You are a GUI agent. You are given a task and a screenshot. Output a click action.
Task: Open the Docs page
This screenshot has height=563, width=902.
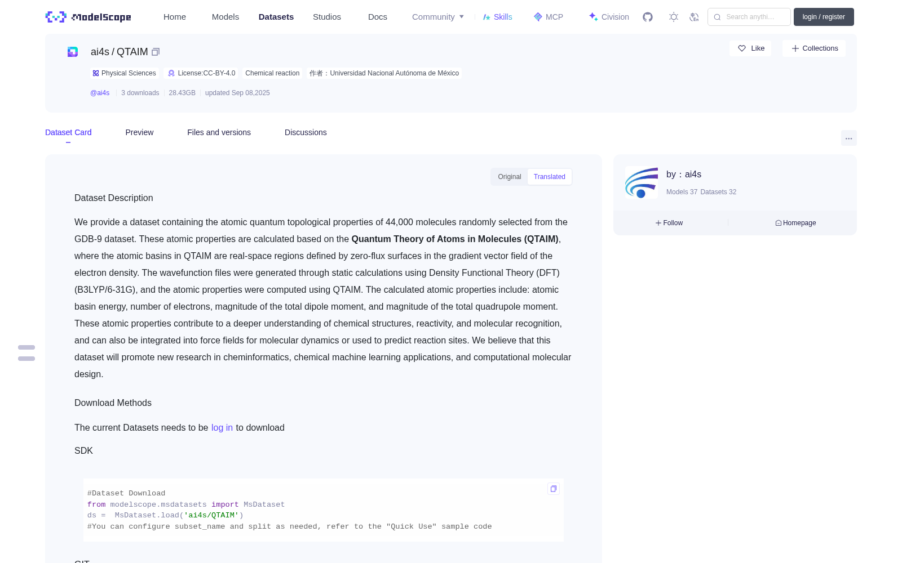tap(378, 17)
